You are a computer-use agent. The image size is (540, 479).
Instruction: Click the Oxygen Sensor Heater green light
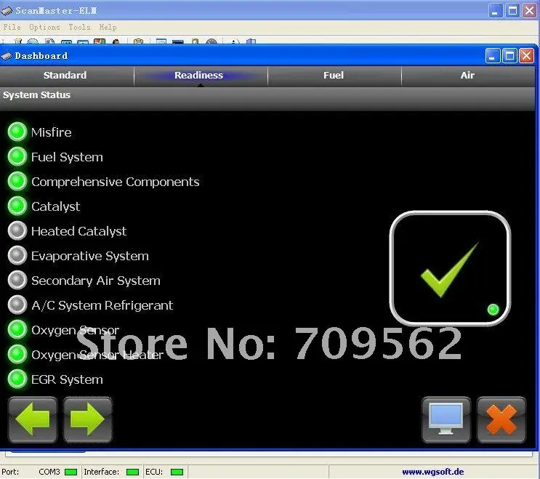[x=17, y=354]
